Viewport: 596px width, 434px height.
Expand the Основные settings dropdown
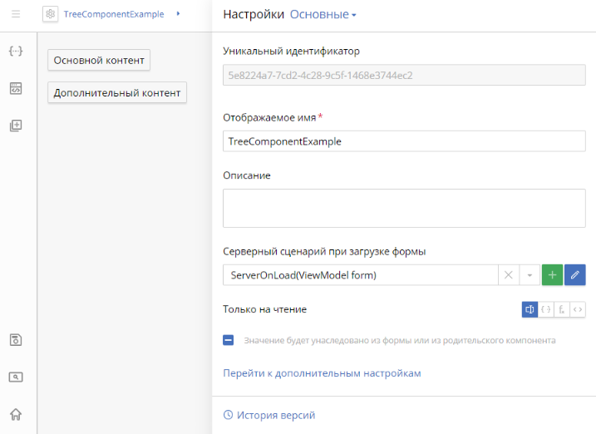click(323, 14)
